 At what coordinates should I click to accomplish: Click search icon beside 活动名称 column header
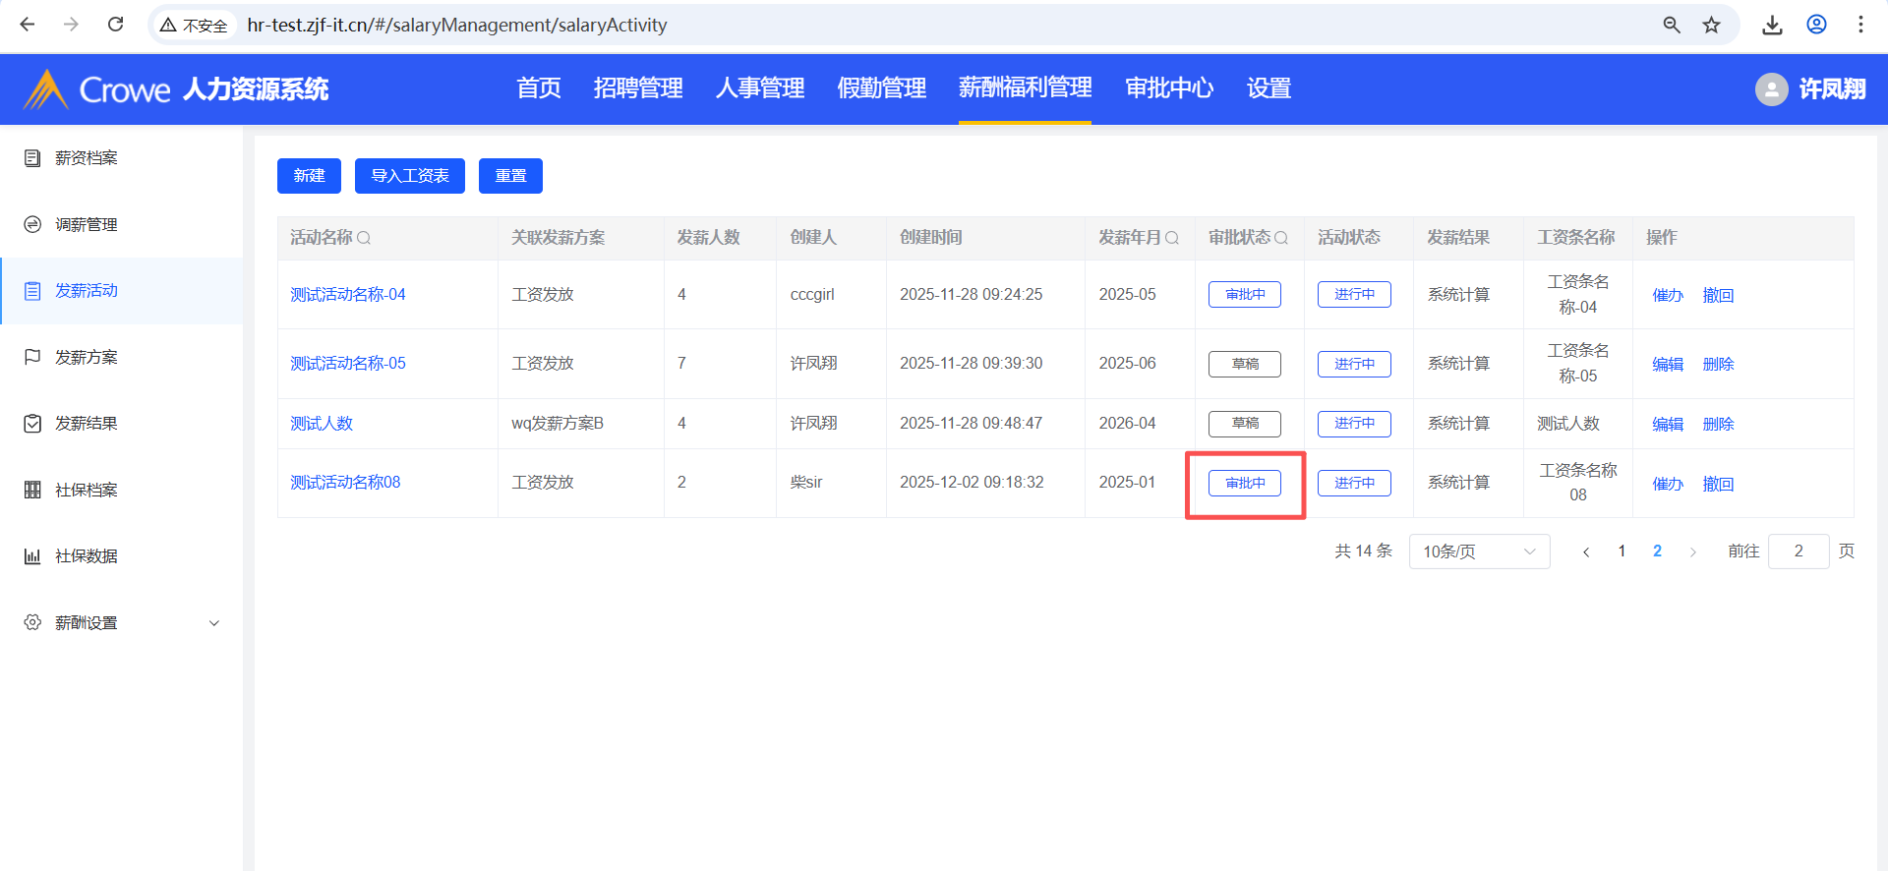[364, 238]
